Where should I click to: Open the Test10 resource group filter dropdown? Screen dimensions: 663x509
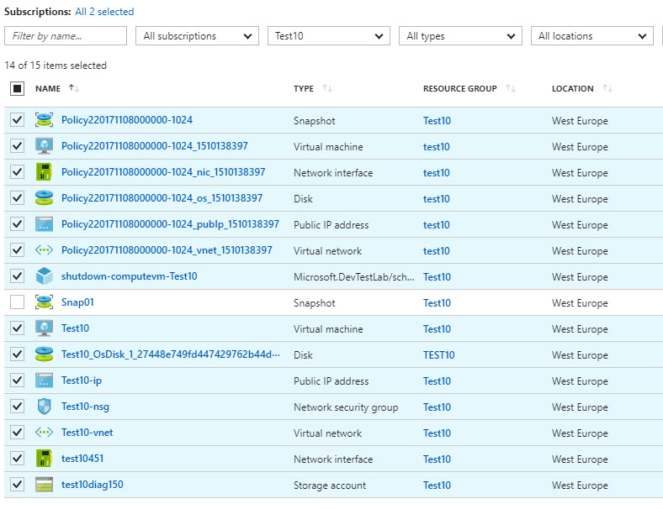click(328, 36)
